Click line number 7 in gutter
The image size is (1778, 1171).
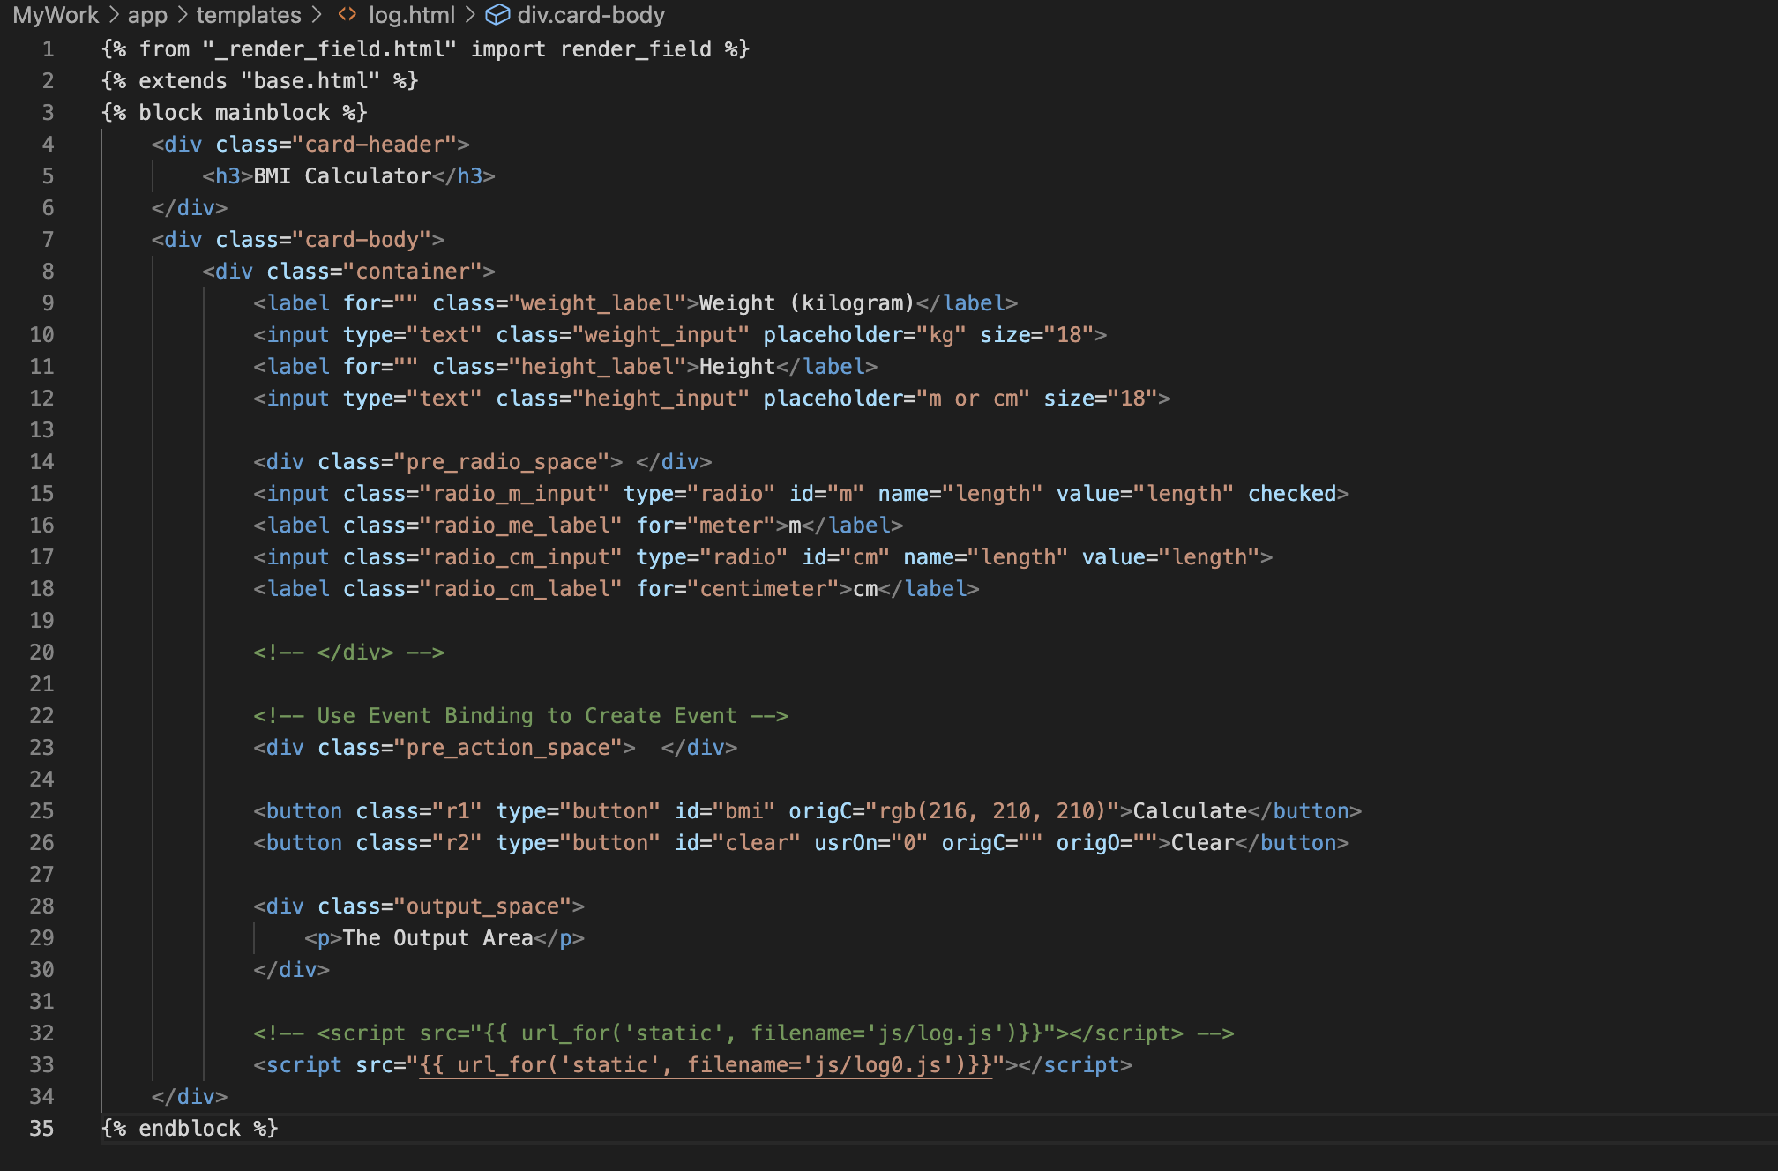48,240
